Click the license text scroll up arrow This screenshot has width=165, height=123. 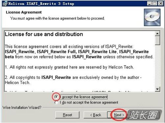(157, 33)
